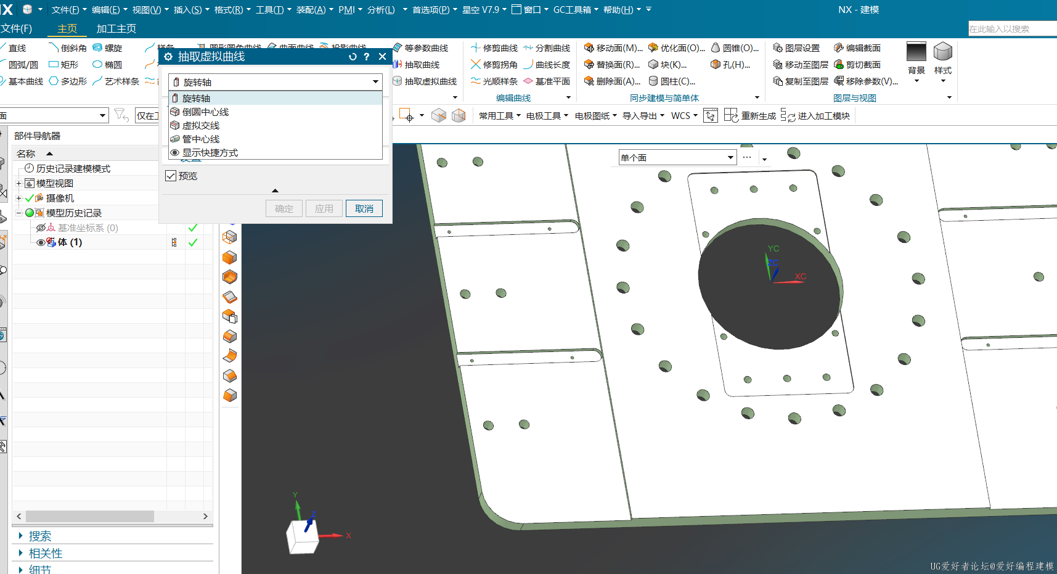The height and width of the screenshot is (574, 1057).
Task: Click the 背景 color swatch
Action: 916,52
